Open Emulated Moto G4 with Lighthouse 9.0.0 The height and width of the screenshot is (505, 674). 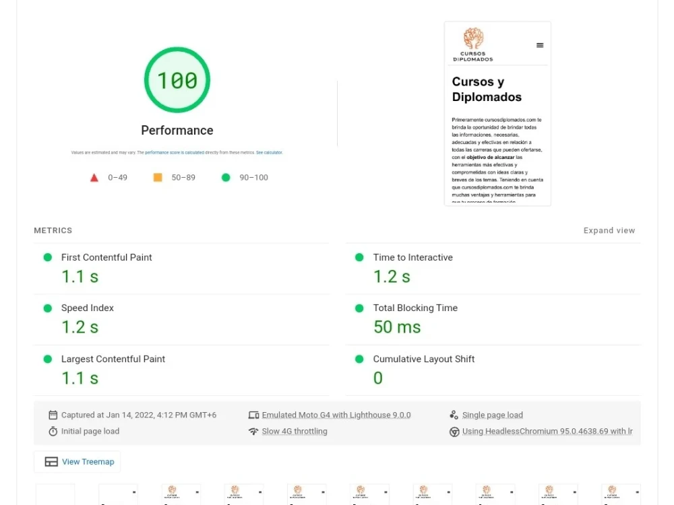(x=336, y=415)
